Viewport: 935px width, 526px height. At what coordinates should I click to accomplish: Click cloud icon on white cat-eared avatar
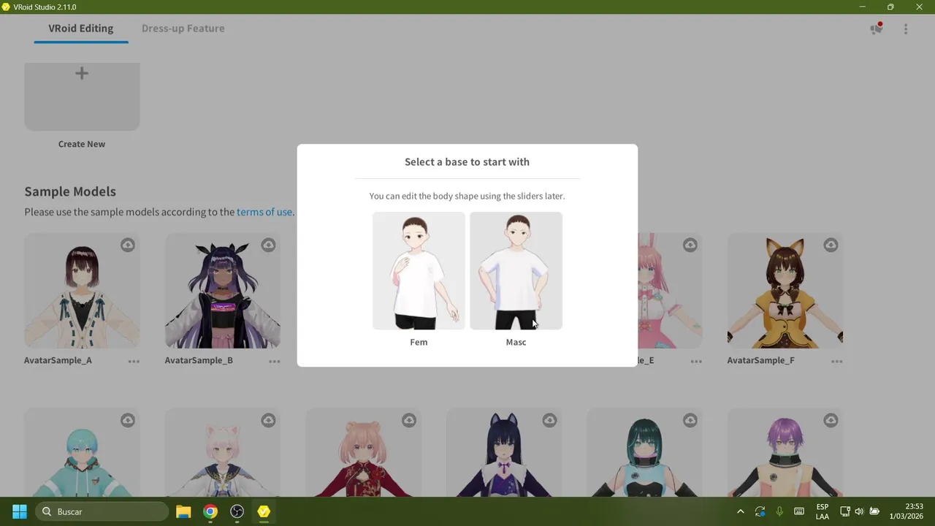pyautogui.click(x=268, y=420)
